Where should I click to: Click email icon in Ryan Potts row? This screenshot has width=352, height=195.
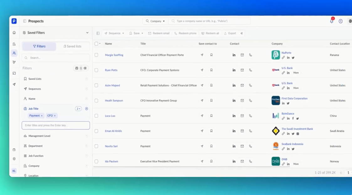pos(242,70)
